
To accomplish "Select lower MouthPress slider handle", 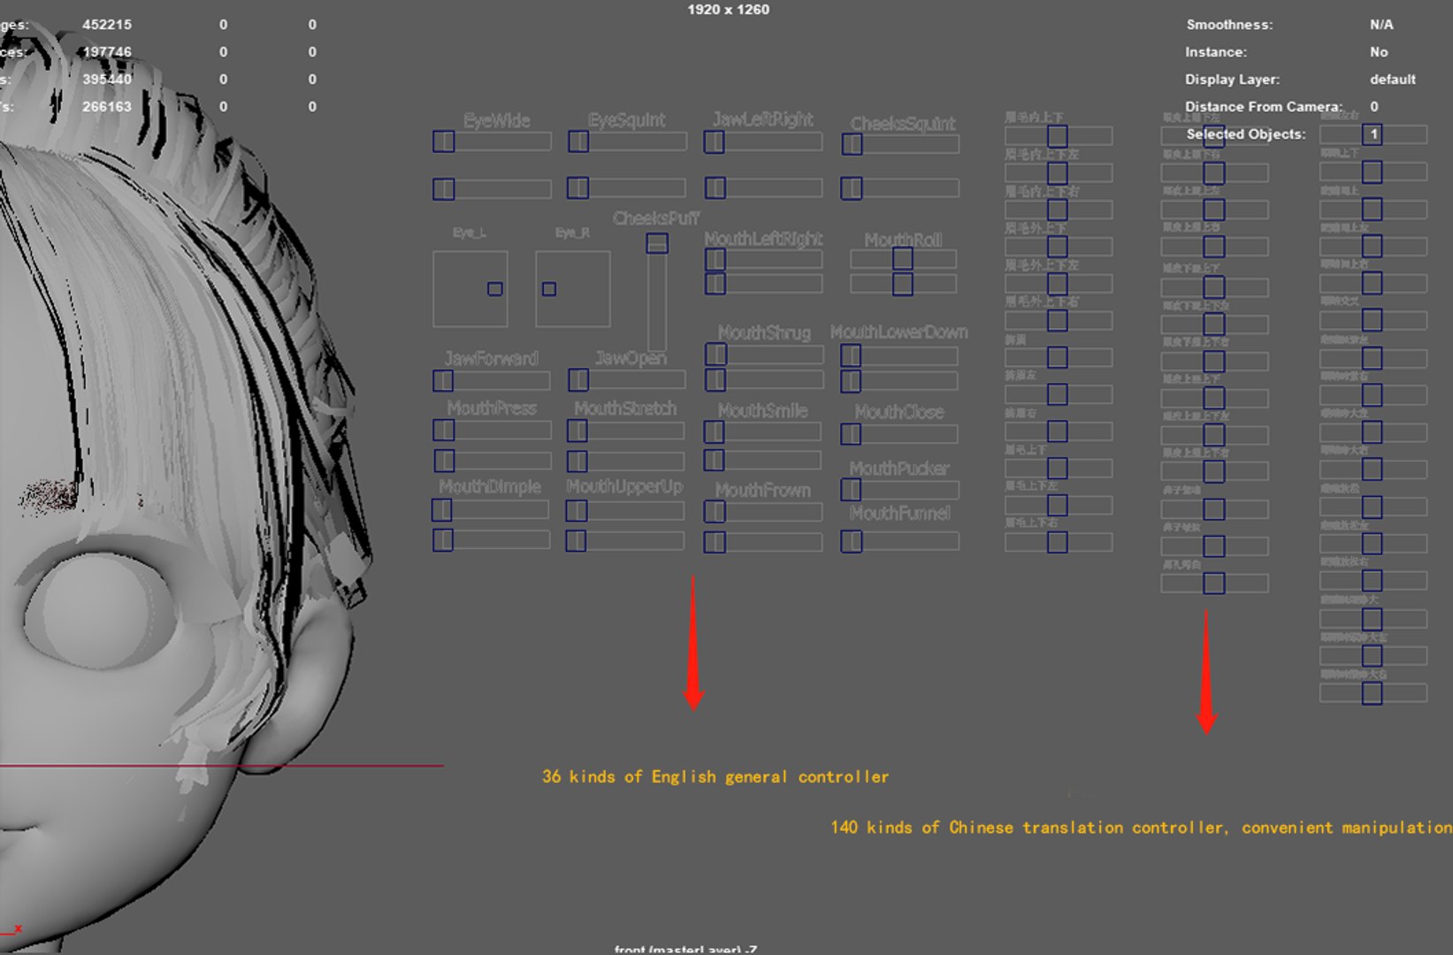I will (x=444, y=461).
